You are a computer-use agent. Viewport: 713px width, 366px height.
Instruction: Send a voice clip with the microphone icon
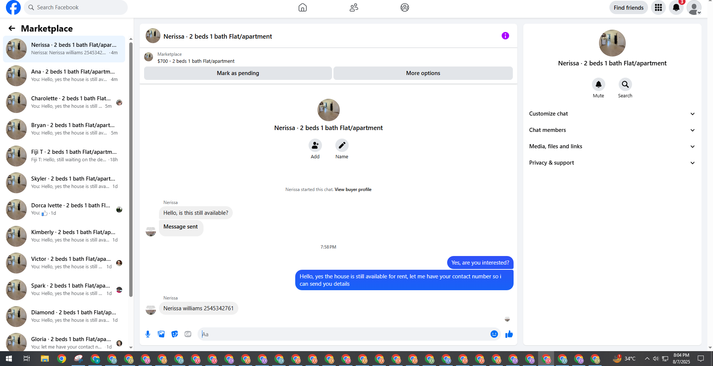(148, 334)
